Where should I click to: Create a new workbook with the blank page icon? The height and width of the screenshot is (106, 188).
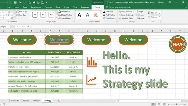coord(30,2)
